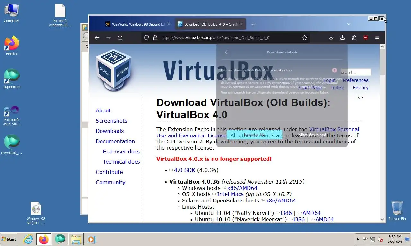This screenshot has height=246, width=411.
Task: Go back using Firefox back arrow
Action: [97, 37]
